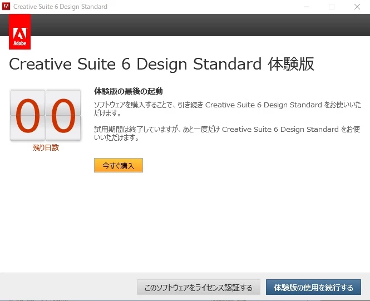
Task: Minimize the Creative Suite 6 window
Action: point(307,7)
